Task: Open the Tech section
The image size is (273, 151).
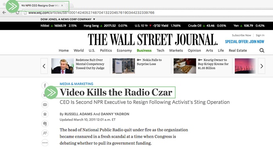Action: click(x=160, y=50)
